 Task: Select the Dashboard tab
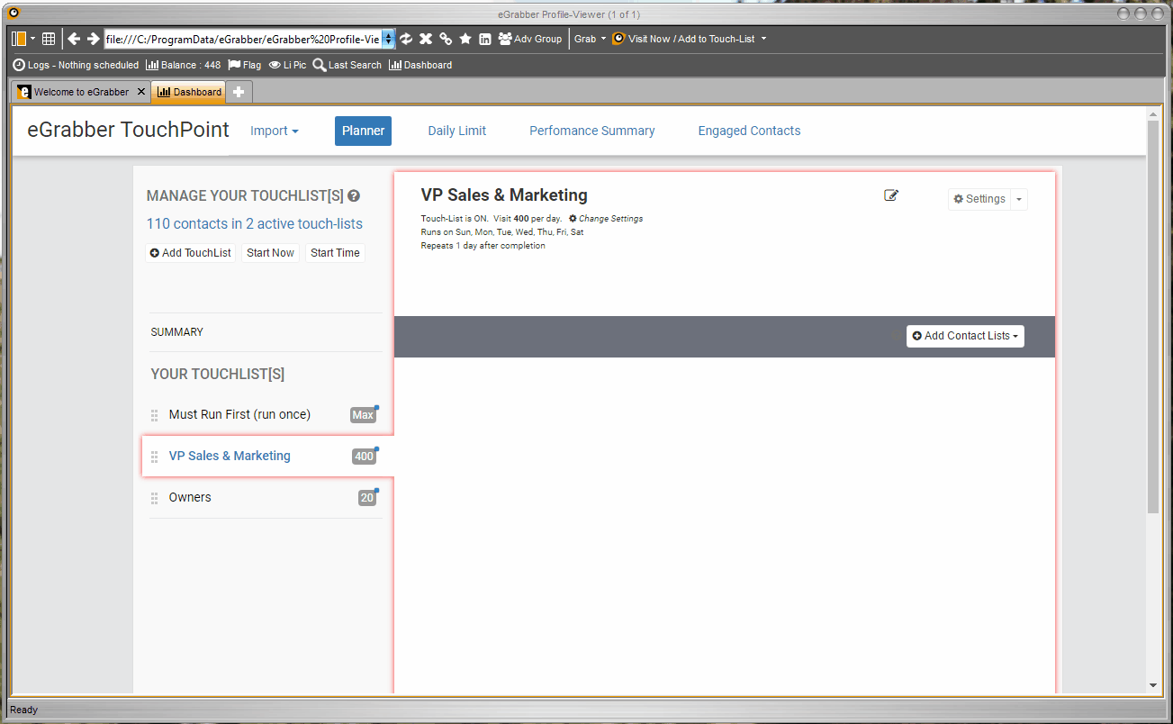(x=189, y=92)
